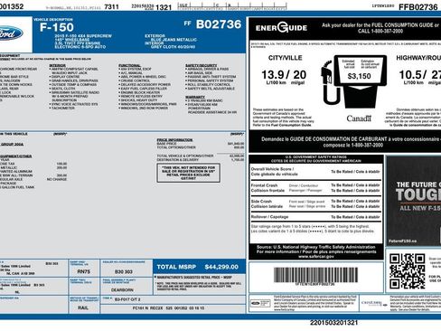Select the F-150 vehicle title
Screen dimensions: 441x331
point(57,27)
